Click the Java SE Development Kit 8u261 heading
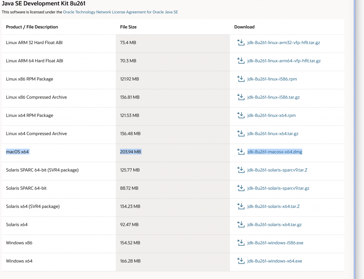The width and height of the screenshot is (364, 279). coord(43,4)
